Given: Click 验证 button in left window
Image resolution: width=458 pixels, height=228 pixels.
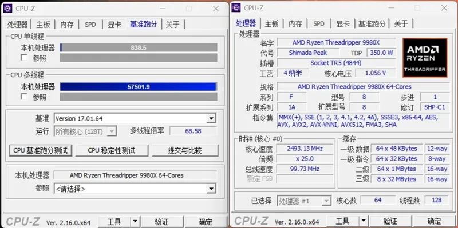Looking at the screenshot, I should click(x=162, y=222).
